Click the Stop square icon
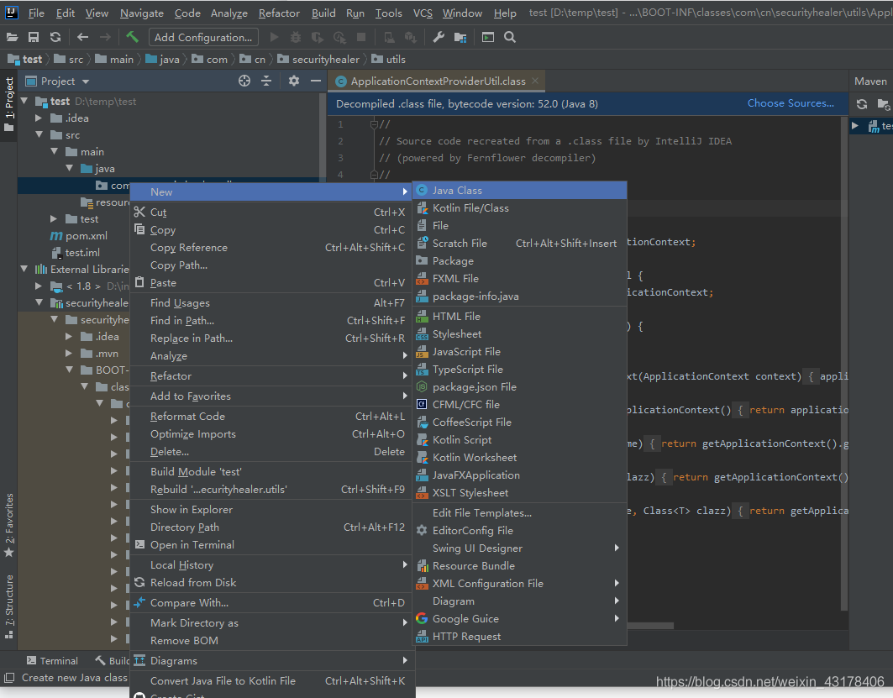This screenshot has width=893, height=698. pyautogui.click(x=361, y=37)
